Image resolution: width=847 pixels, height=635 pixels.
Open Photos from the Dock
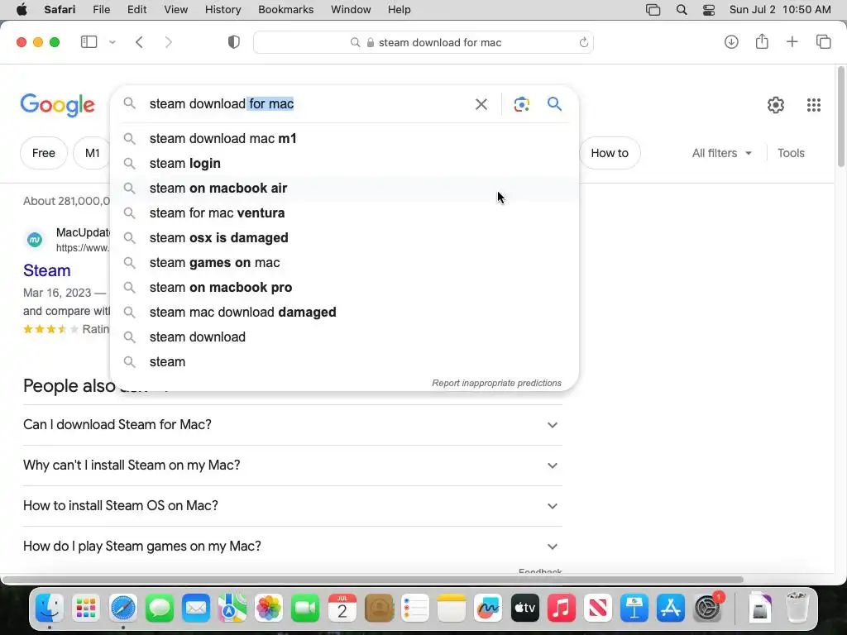(269, 608)
